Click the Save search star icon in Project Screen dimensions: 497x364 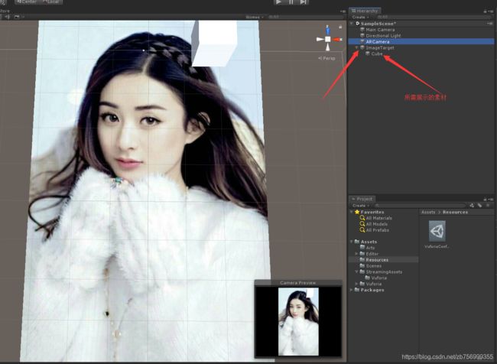(488, 206)
